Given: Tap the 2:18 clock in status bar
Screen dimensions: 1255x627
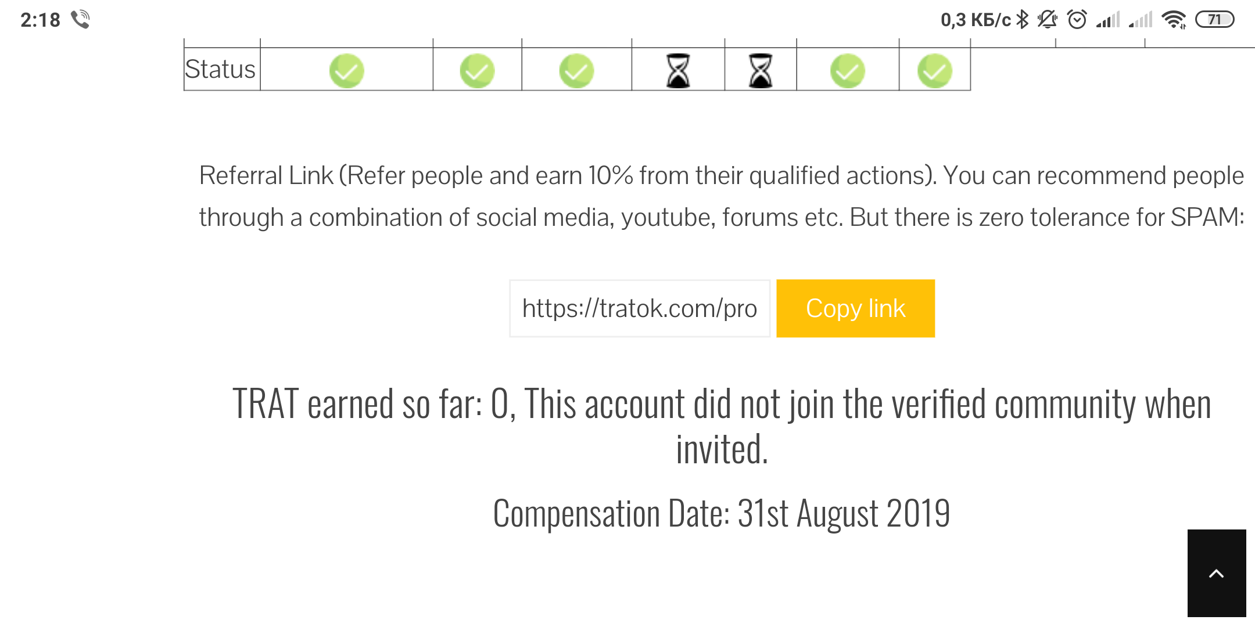Looking at the screenshot, I should [40, 20].
